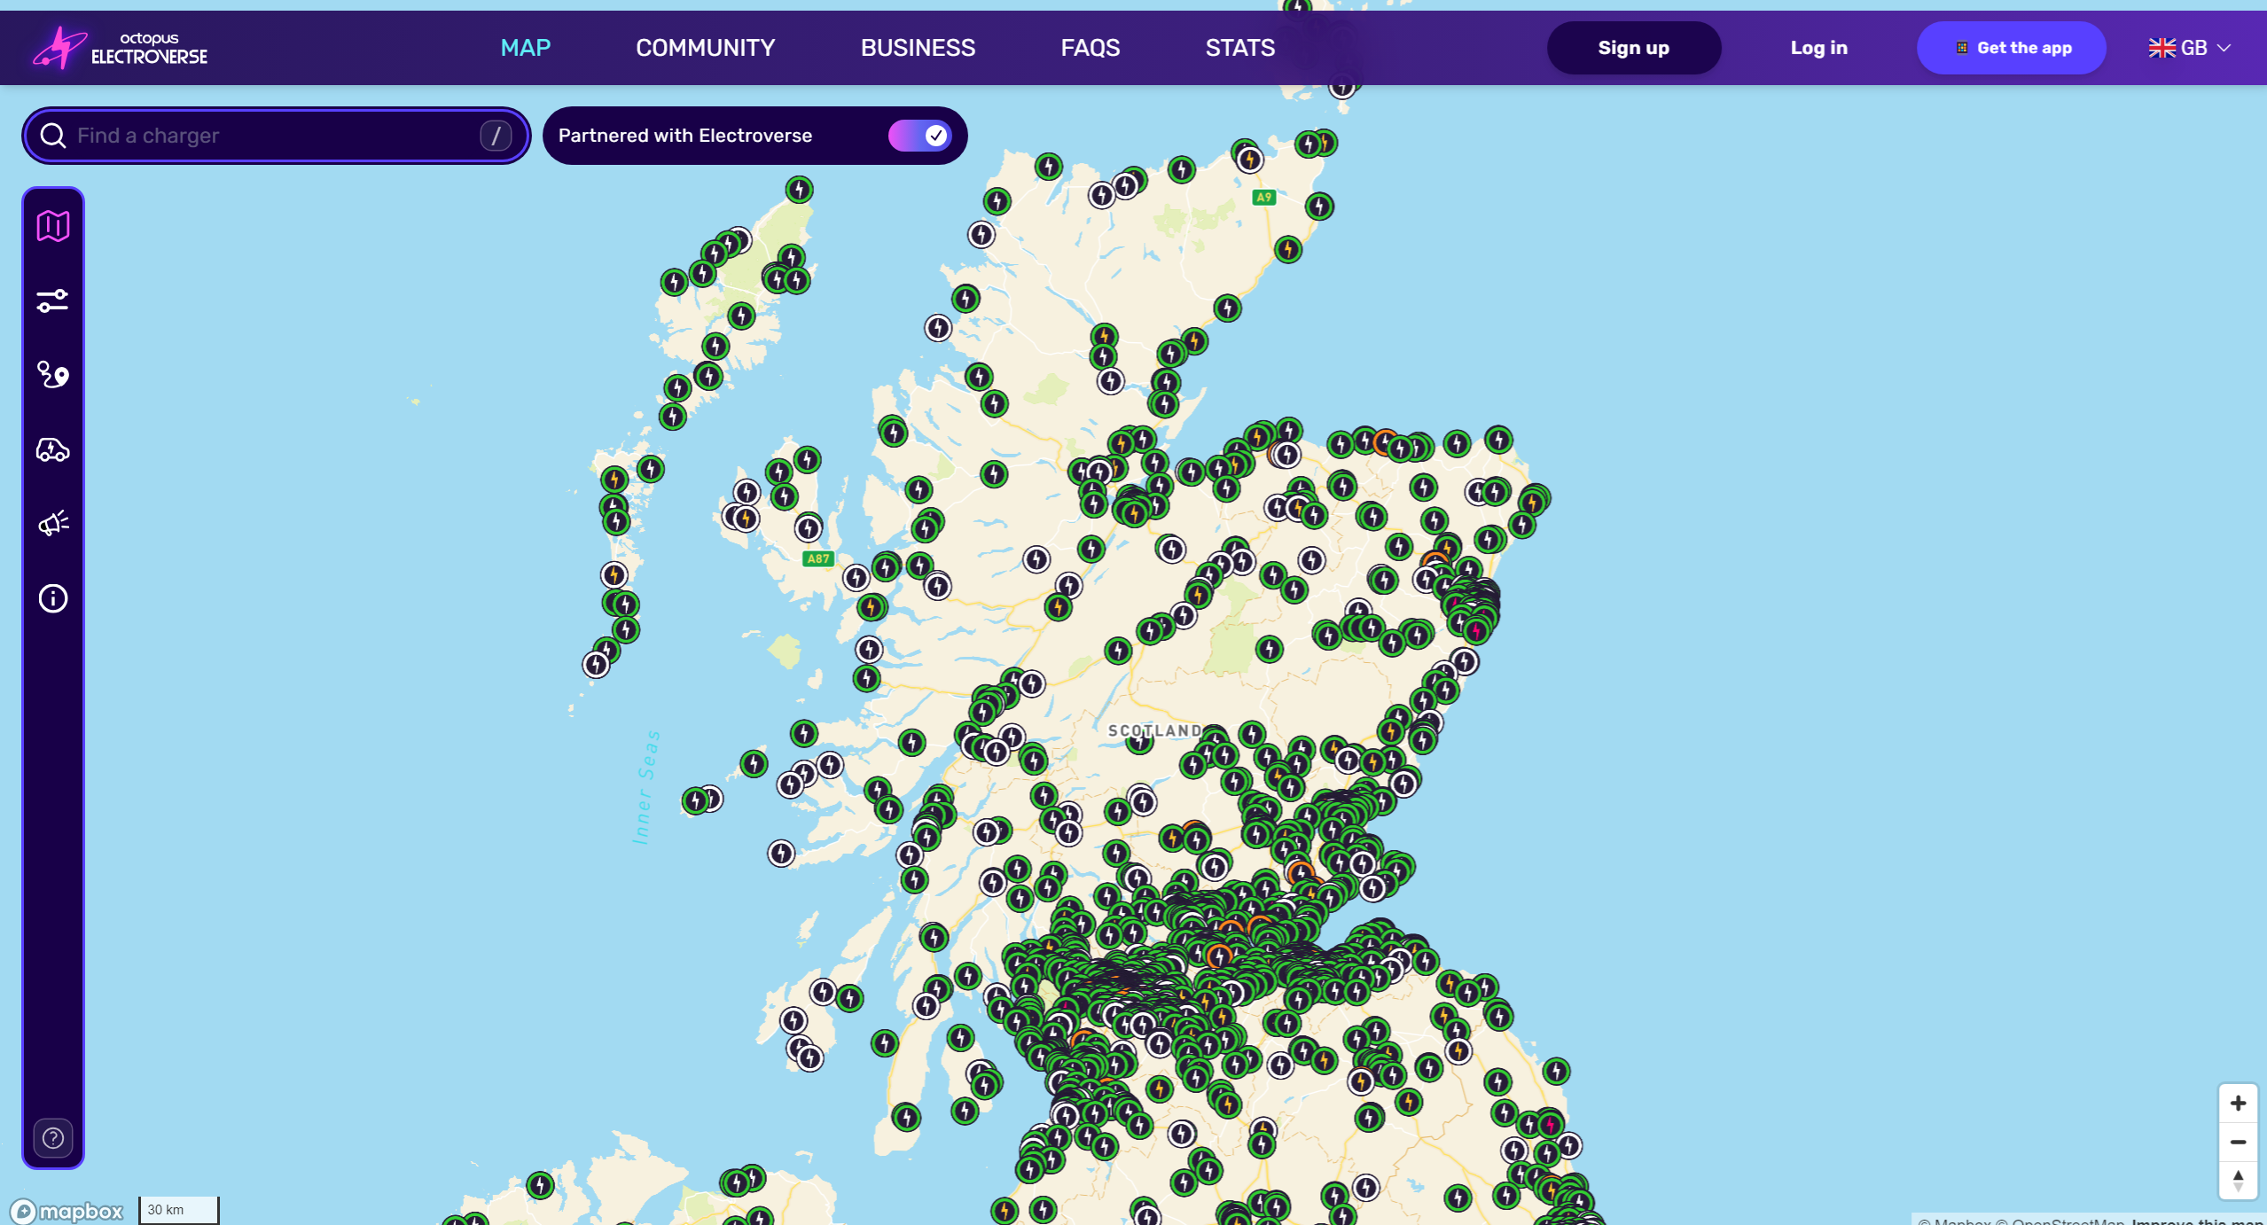Open the route planner icon
Viewport: 2267px width, 1225px height.
(x=53, y=375)
